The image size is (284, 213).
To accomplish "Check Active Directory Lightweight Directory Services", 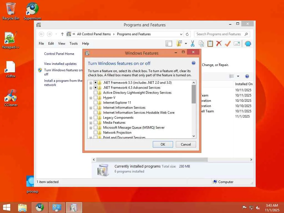I will pos(95,93).
